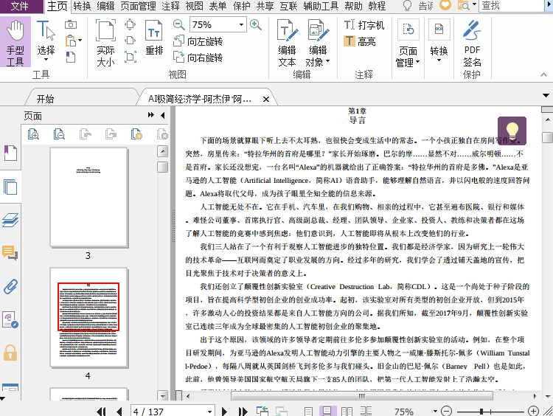Click the status bar zoom out minus button
The width and height of the screenshot is (553, 416).
pos(447,412)
